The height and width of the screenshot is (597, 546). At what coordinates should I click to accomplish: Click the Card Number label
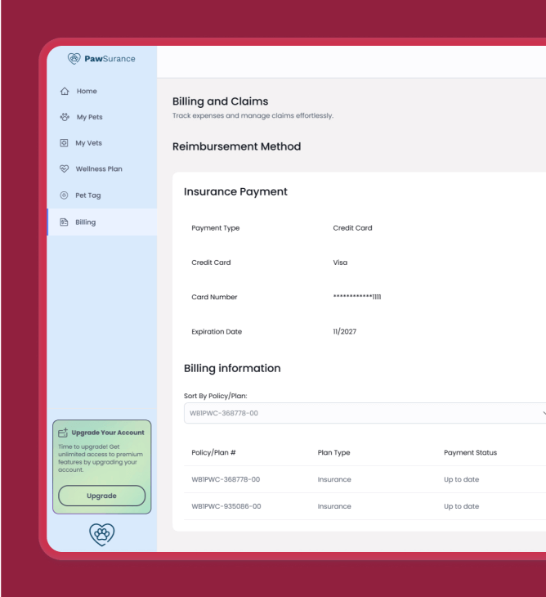click(214, 297)
